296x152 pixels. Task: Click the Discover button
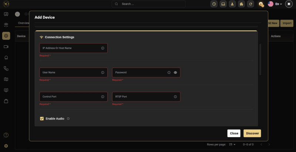(252, 133)
